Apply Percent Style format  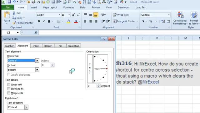(x=151, y=21)
